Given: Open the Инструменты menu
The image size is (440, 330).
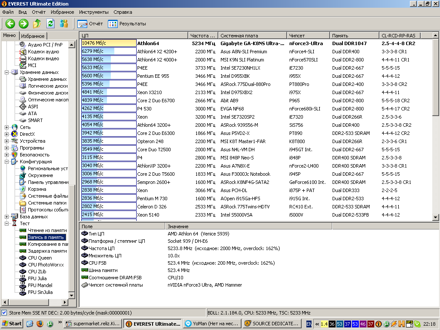Looking at the screenshot, I should click(x=94, y=12).
